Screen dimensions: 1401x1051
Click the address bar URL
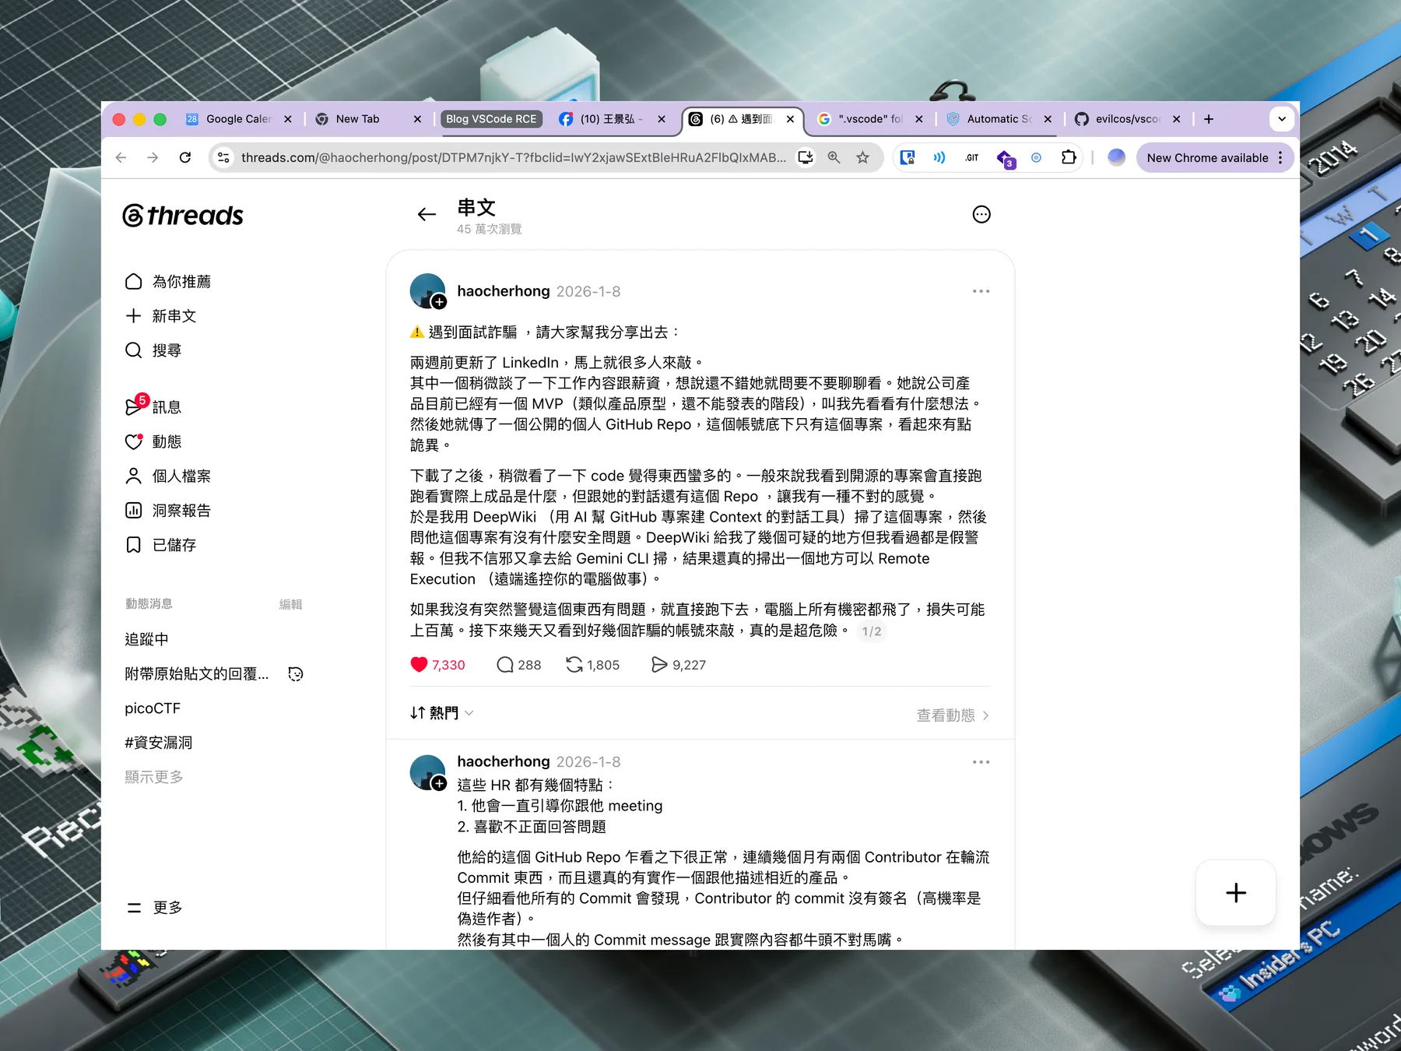click(513, 157)
